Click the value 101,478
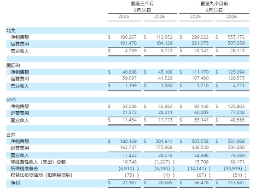The height and width of the screenshot is (190, 255). [x=128, y=43]
